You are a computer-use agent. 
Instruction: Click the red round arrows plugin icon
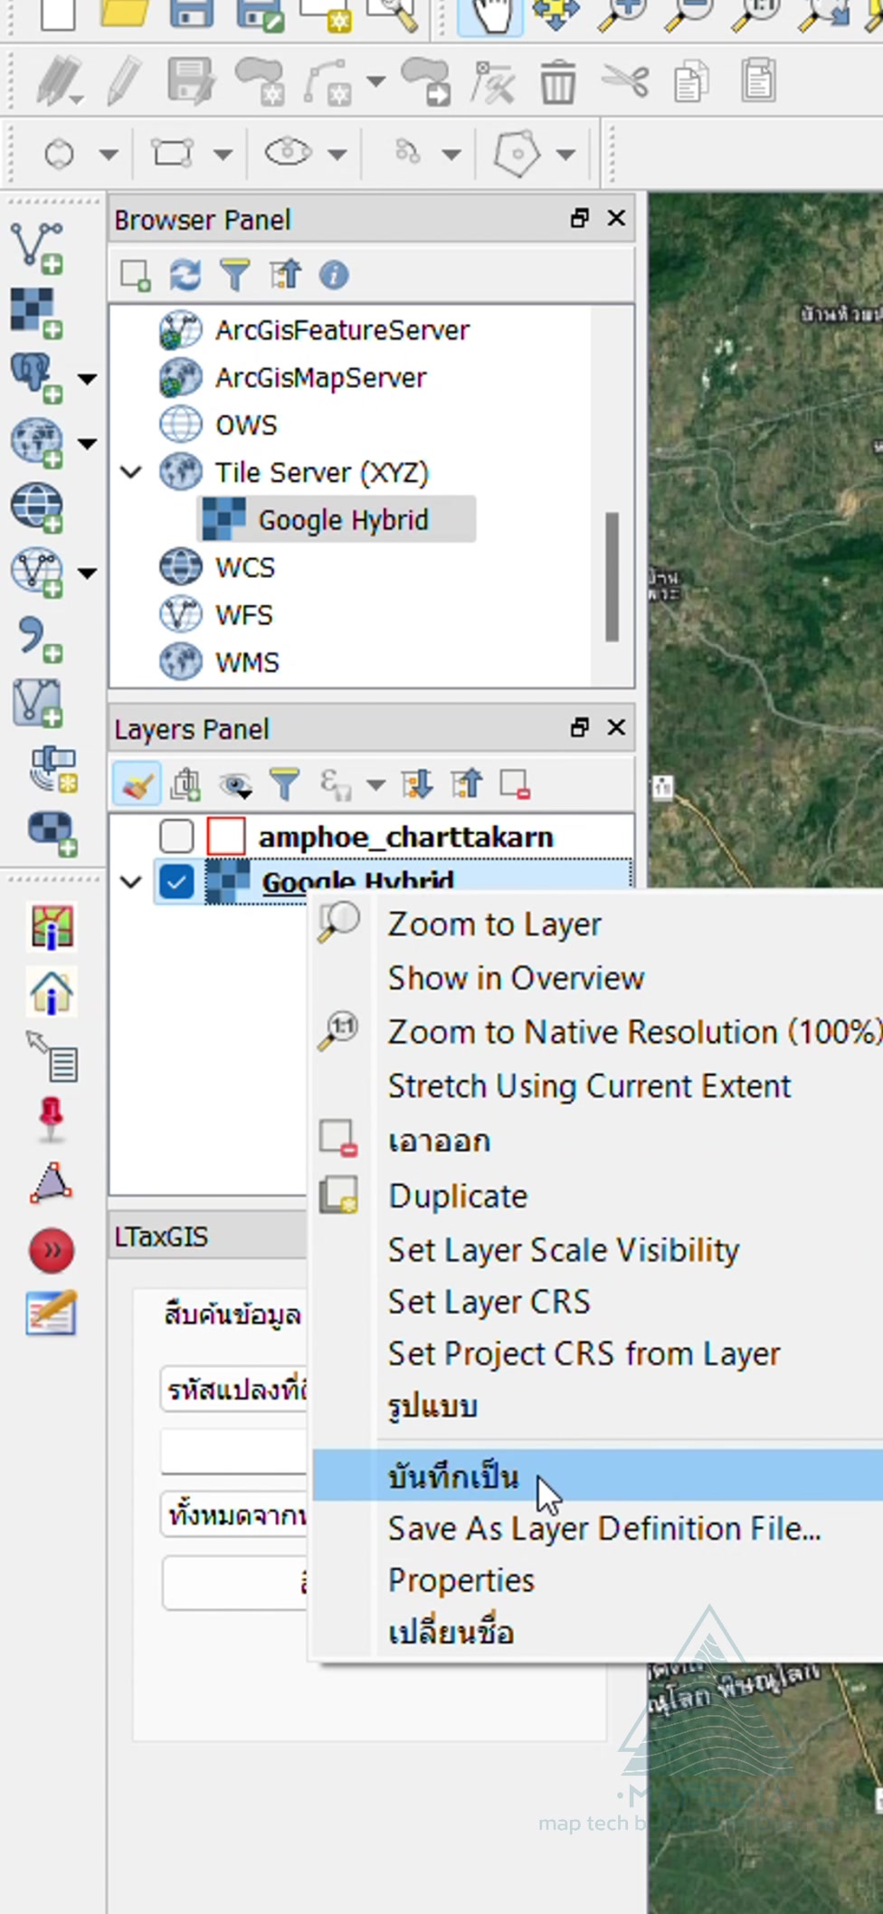pos(52,1250)
